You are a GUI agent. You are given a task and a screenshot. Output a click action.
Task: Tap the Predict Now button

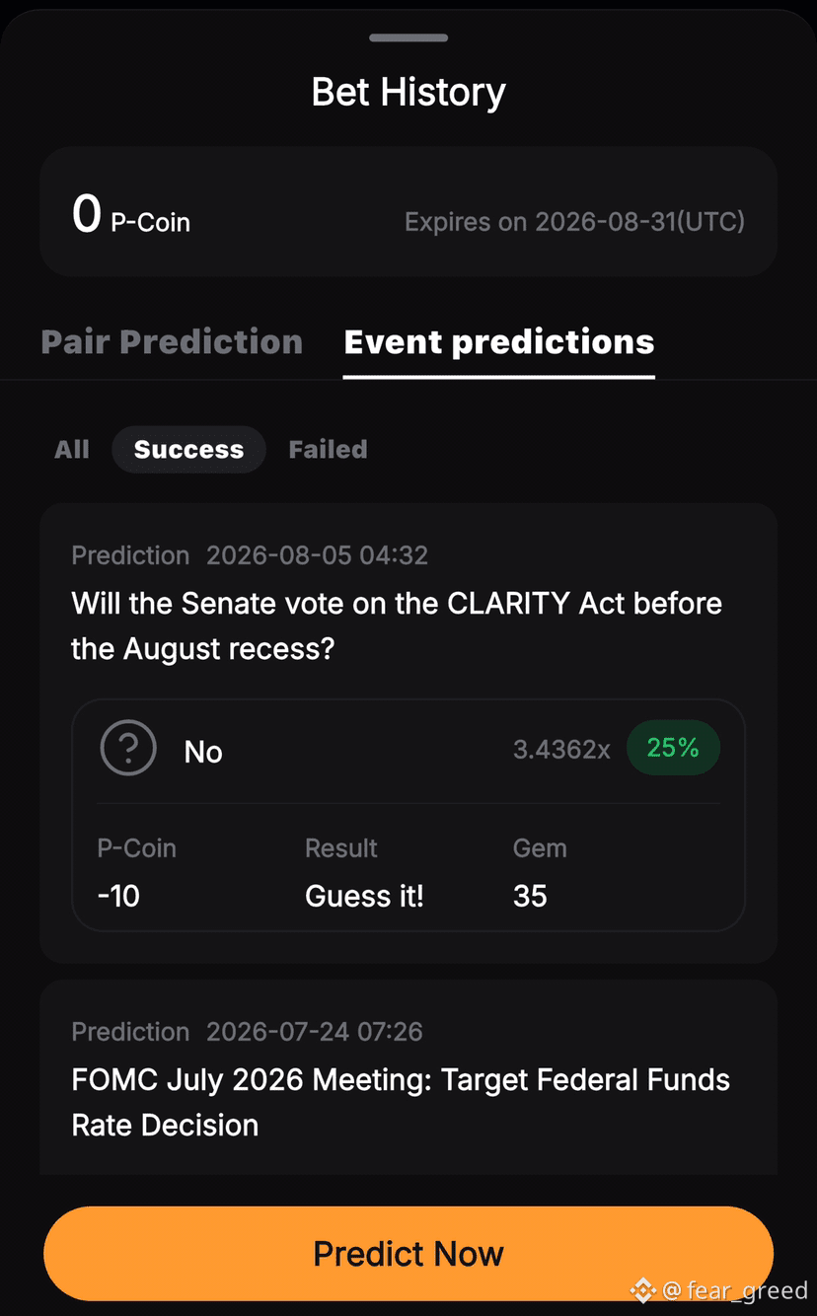[408, 1253]
